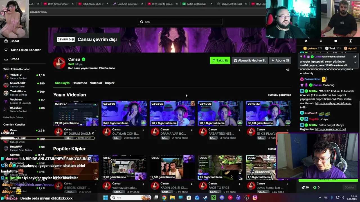This screenshot has height=202, width=360.
Task: Open YakupTV channel in sidebar
Action: [x=24, y=77]
